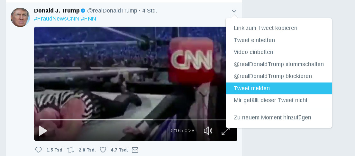Select '@realDonaldTrump blockieren'
Screen dimensions: 355x156
tap(273, 76)
